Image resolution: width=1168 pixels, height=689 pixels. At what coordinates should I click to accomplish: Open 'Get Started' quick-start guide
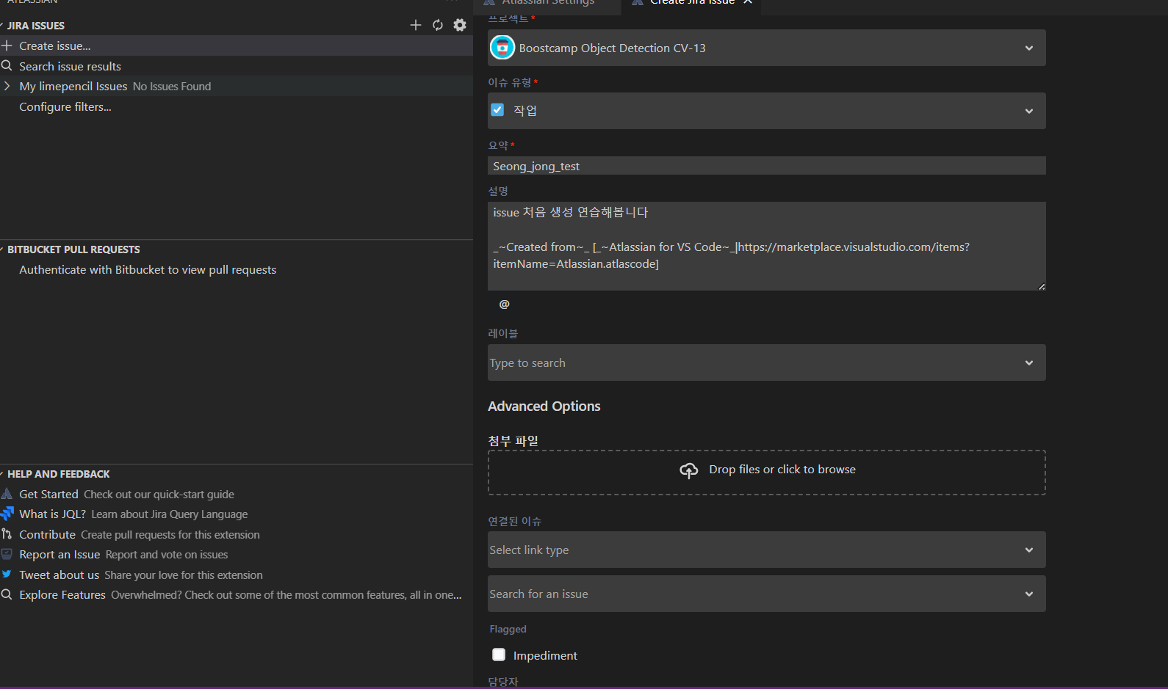[x=237, y=494]
